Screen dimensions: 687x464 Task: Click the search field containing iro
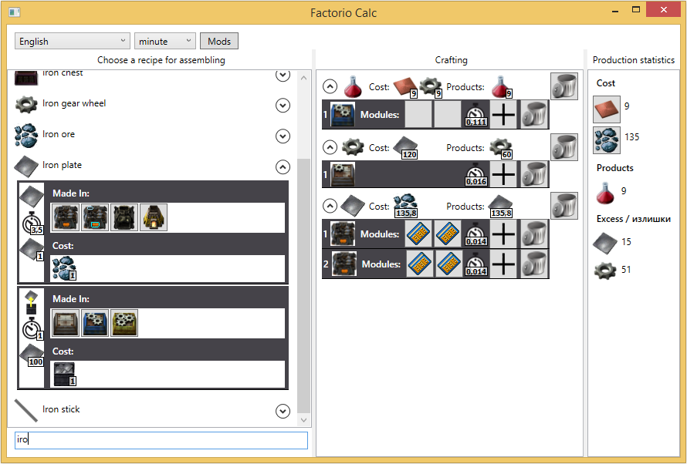pos(161,440)
